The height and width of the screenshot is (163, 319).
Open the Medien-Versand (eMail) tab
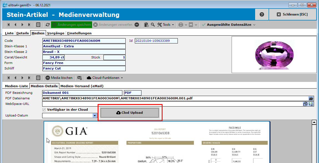[82, 86]
